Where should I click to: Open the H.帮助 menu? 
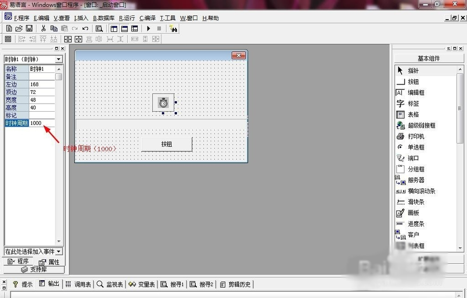coord(211,18)
